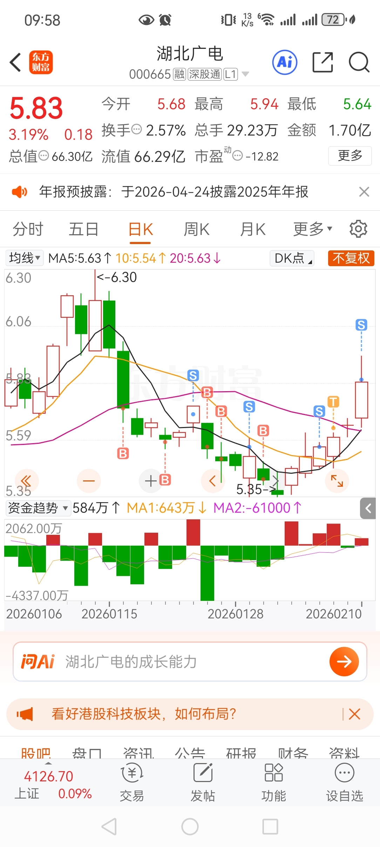Tap the B marker below the large green candle
This screenshot has height=847, width=380.
point(123,453)
